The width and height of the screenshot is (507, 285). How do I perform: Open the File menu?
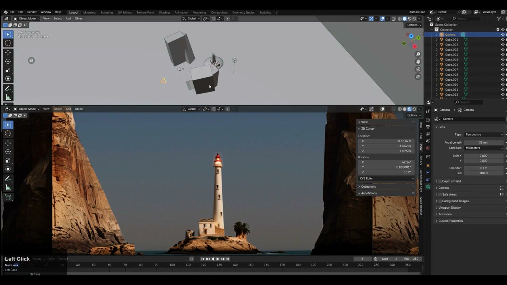coord(12,12)
